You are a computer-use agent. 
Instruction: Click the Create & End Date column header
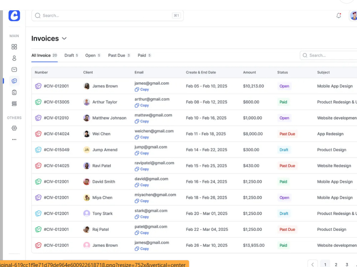click(201, 72)
